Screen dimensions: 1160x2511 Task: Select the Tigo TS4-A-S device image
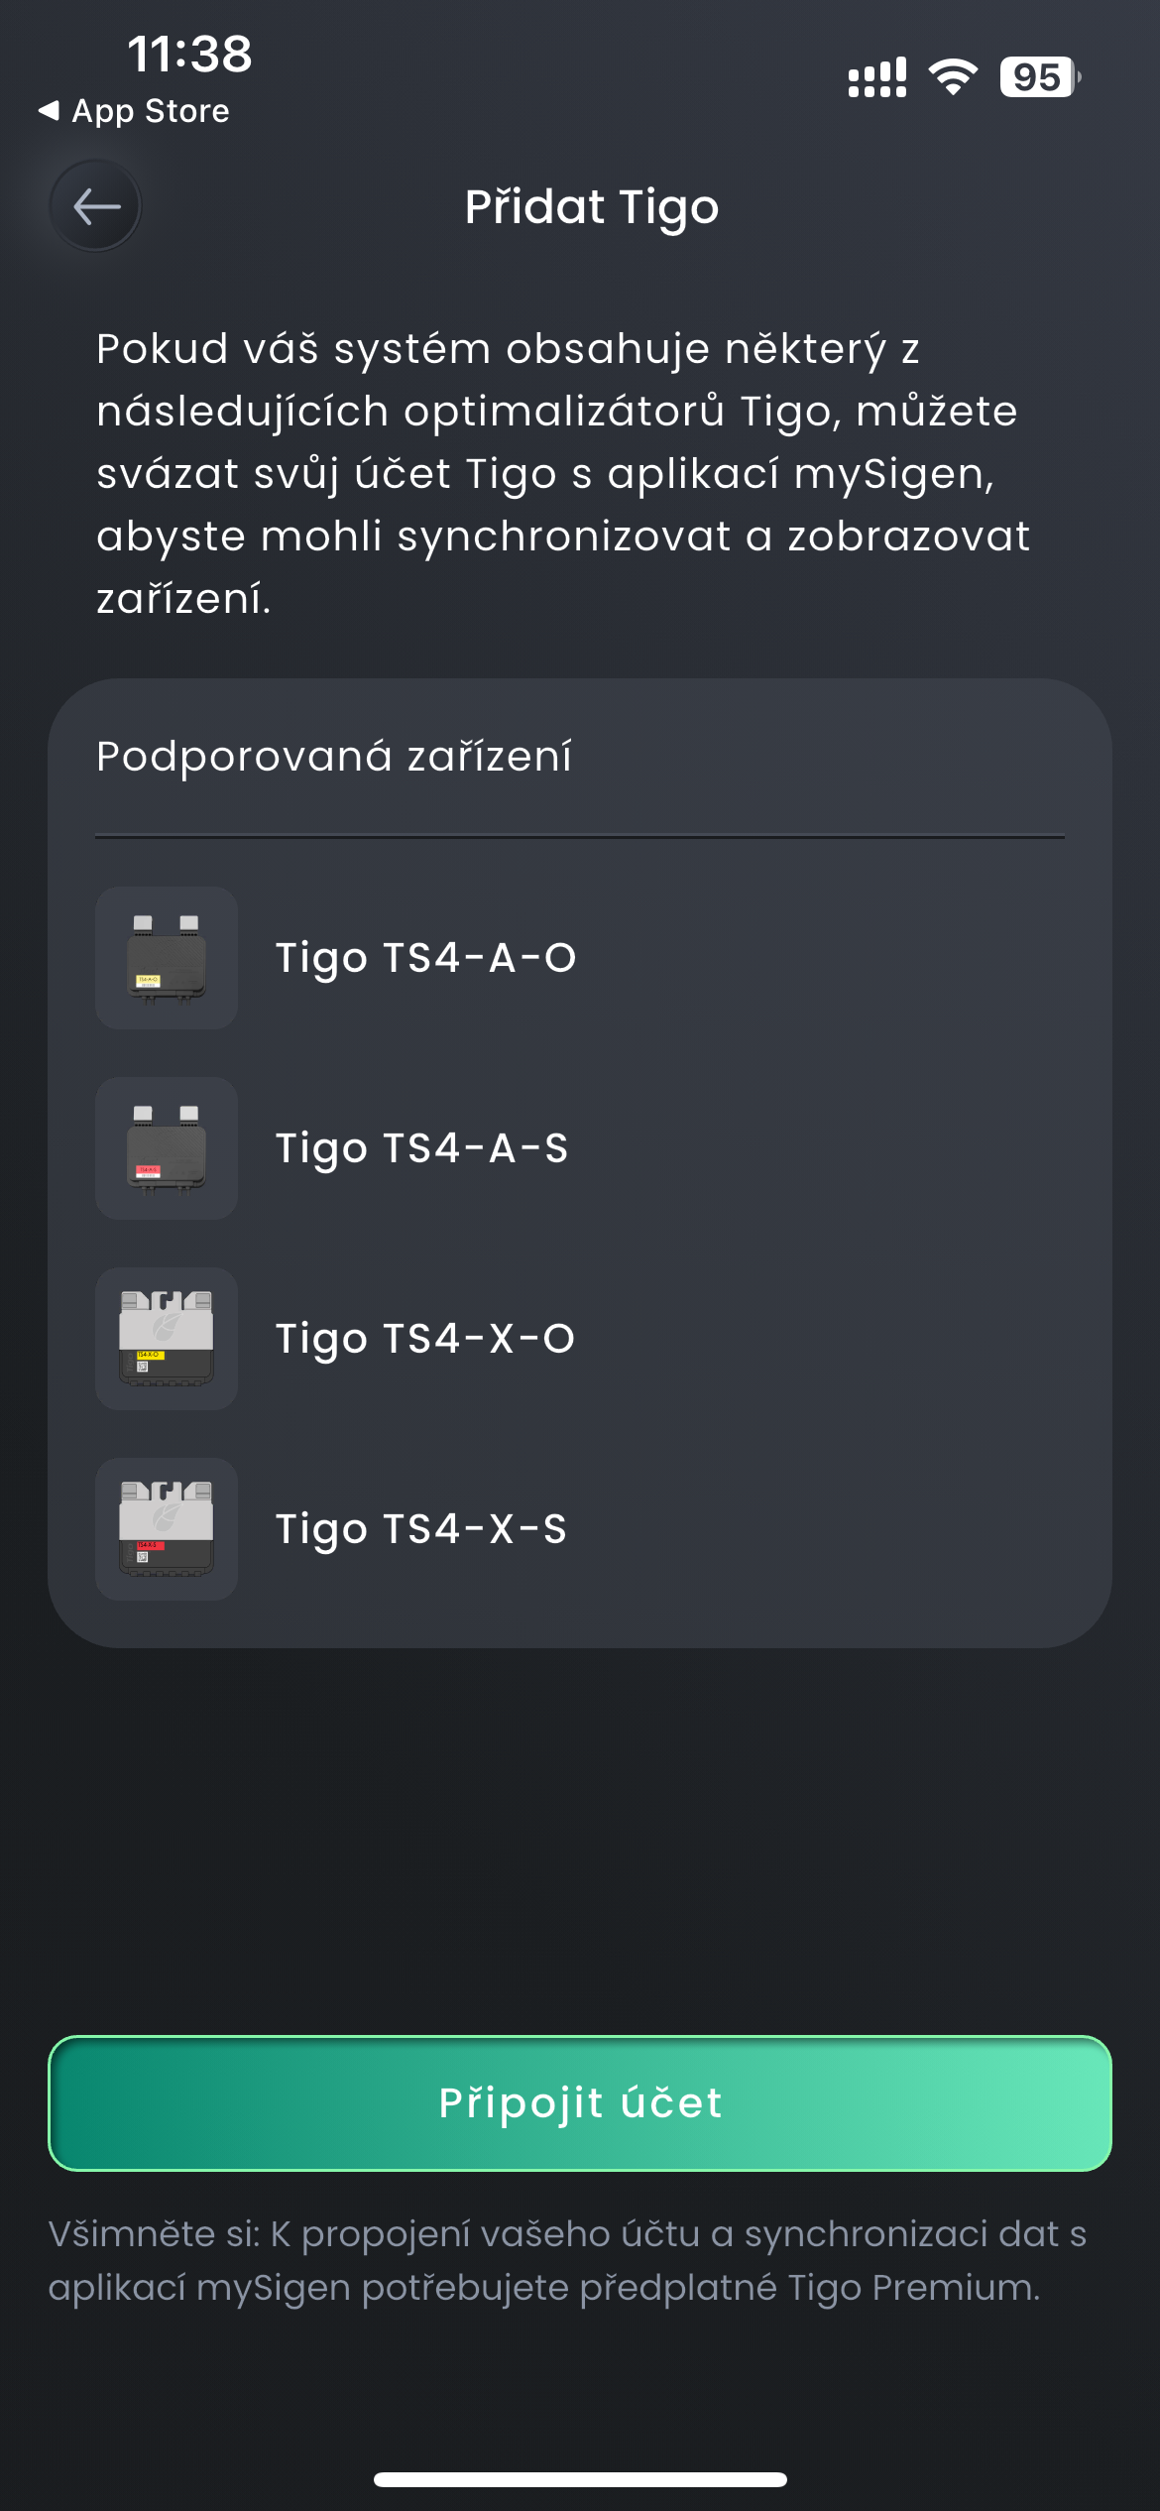tap(167, 1148)
